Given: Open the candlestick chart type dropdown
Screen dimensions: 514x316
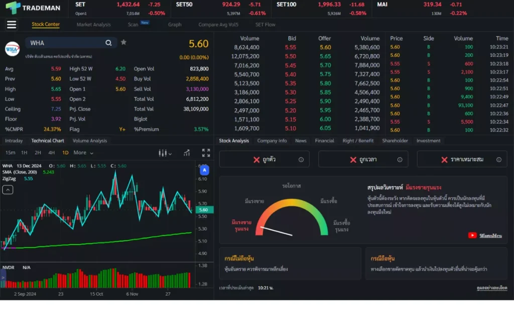Looking at the screenshot, I should click(x=165, y=153).
